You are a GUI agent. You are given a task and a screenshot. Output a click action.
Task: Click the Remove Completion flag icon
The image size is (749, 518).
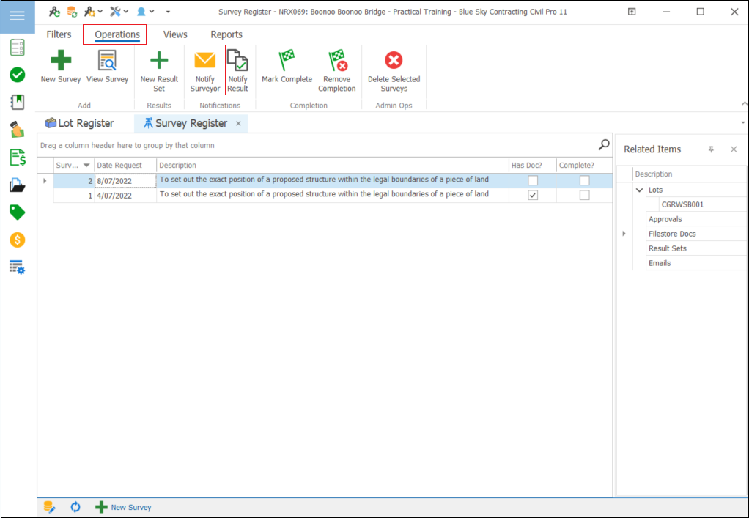click(336, 61)
